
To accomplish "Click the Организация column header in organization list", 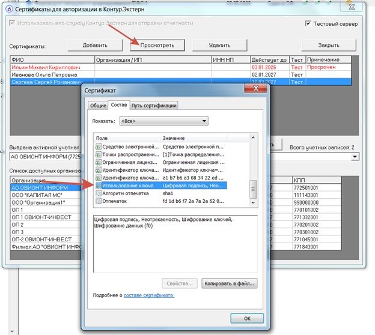I will 46,180.
